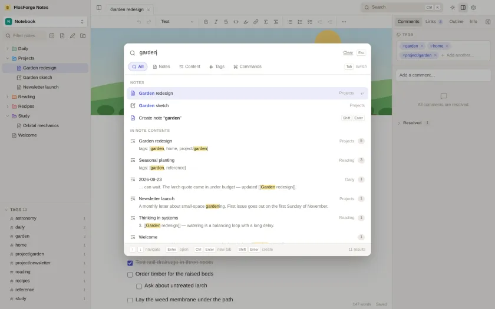Expand the Reading folder

click(7, 97)
